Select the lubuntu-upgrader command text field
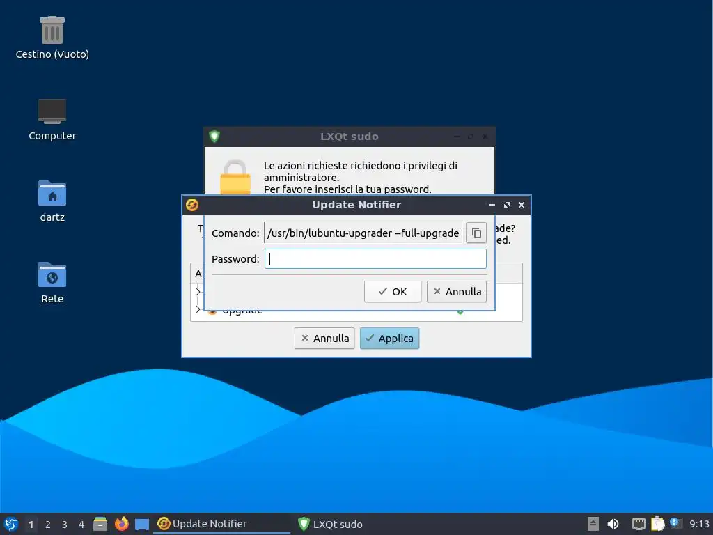 pos(363,233)
